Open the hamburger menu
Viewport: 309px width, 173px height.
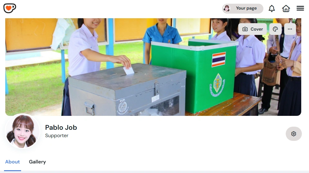(x=300, y=8)
